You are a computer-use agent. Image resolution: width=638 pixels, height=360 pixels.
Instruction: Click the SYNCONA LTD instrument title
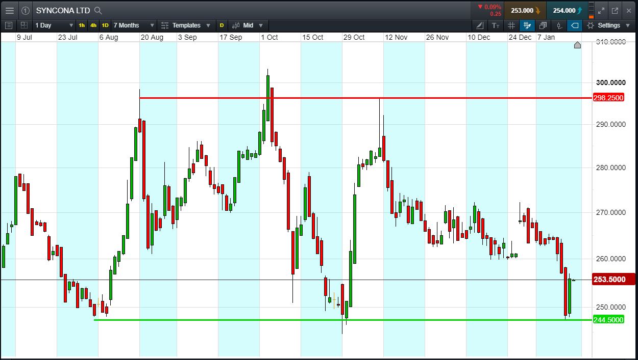(64, 10)
